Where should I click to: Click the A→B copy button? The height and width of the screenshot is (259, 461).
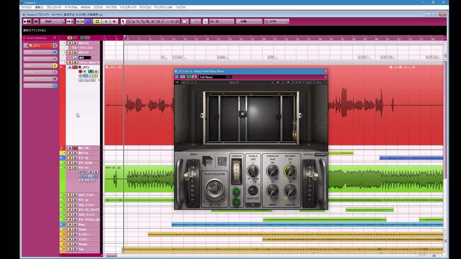click(298, 82)
